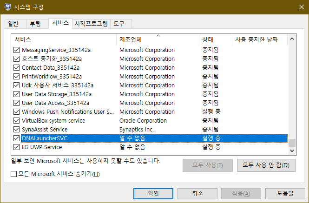Image resolution: width=309 pixels, height=203 pixels.
Task: Select User Data Storage_335142a name
Action: point(57,94)
